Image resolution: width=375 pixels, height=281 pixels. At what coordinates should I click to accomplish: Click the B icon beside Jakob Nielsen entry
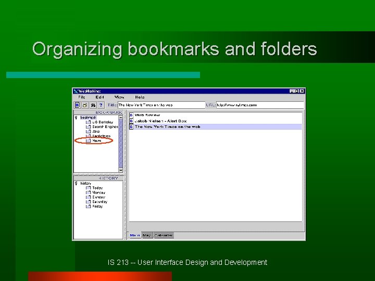point(131,121)
